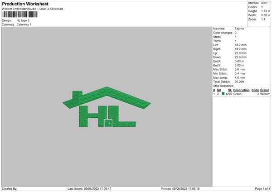Click the text 'Wilcom EmbroideryStudio – Level 3 Advanced'
The height and width of the screenshot is (192, 272).
pyautogui.click(x=32, y=9)
